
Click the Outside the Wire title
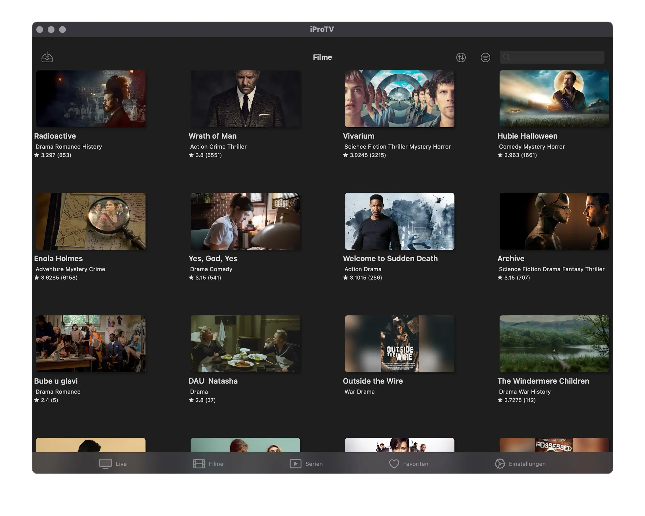point(373,381)
